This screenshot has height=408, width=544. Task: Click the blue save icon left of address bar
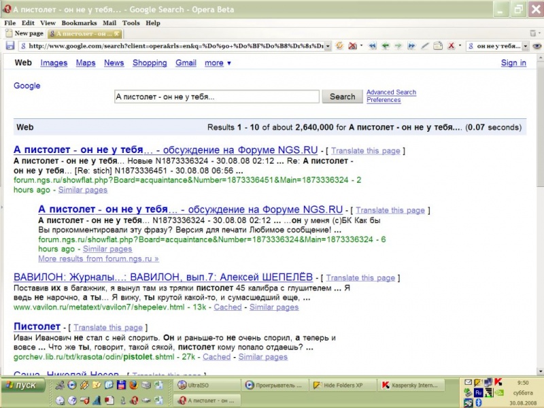point(10,46)
